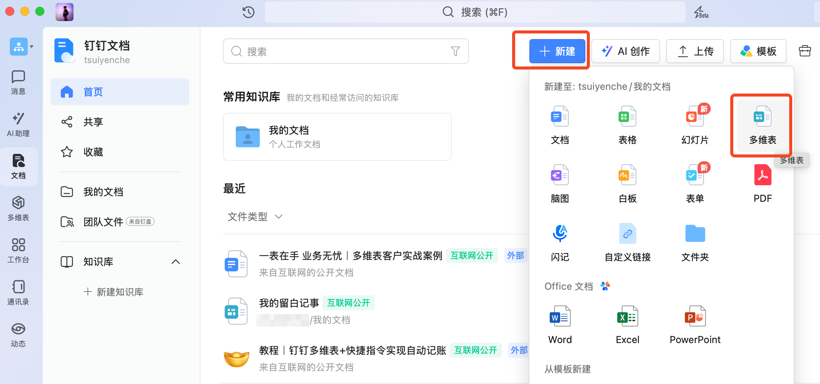820x384 pixels.
Task: Create a new 多维表
Action: point(763,125)
